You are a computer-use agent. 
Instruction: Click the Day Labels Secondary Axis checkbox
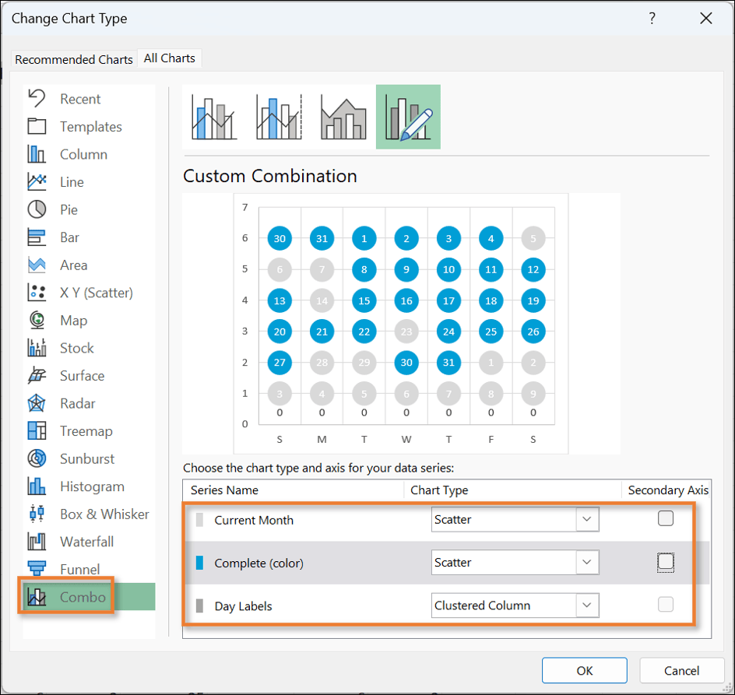[665, 605]
